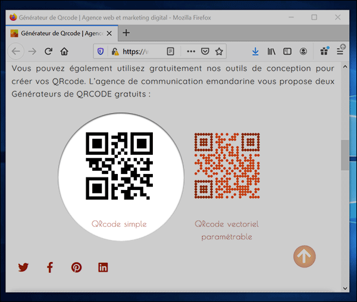Go to the Firefox home page
Viewport: 357px width, 302px height.
pyautogui.click(x=64, y=52)
